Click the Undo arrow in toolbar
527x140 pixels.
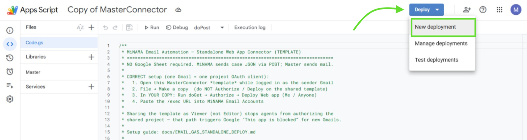pyautogui.click(x=105, y=28)
